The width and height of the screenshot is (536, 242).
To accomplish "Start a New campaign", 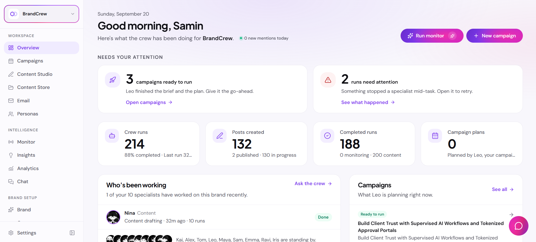I will pyautogui.click(x=494, y=36).
